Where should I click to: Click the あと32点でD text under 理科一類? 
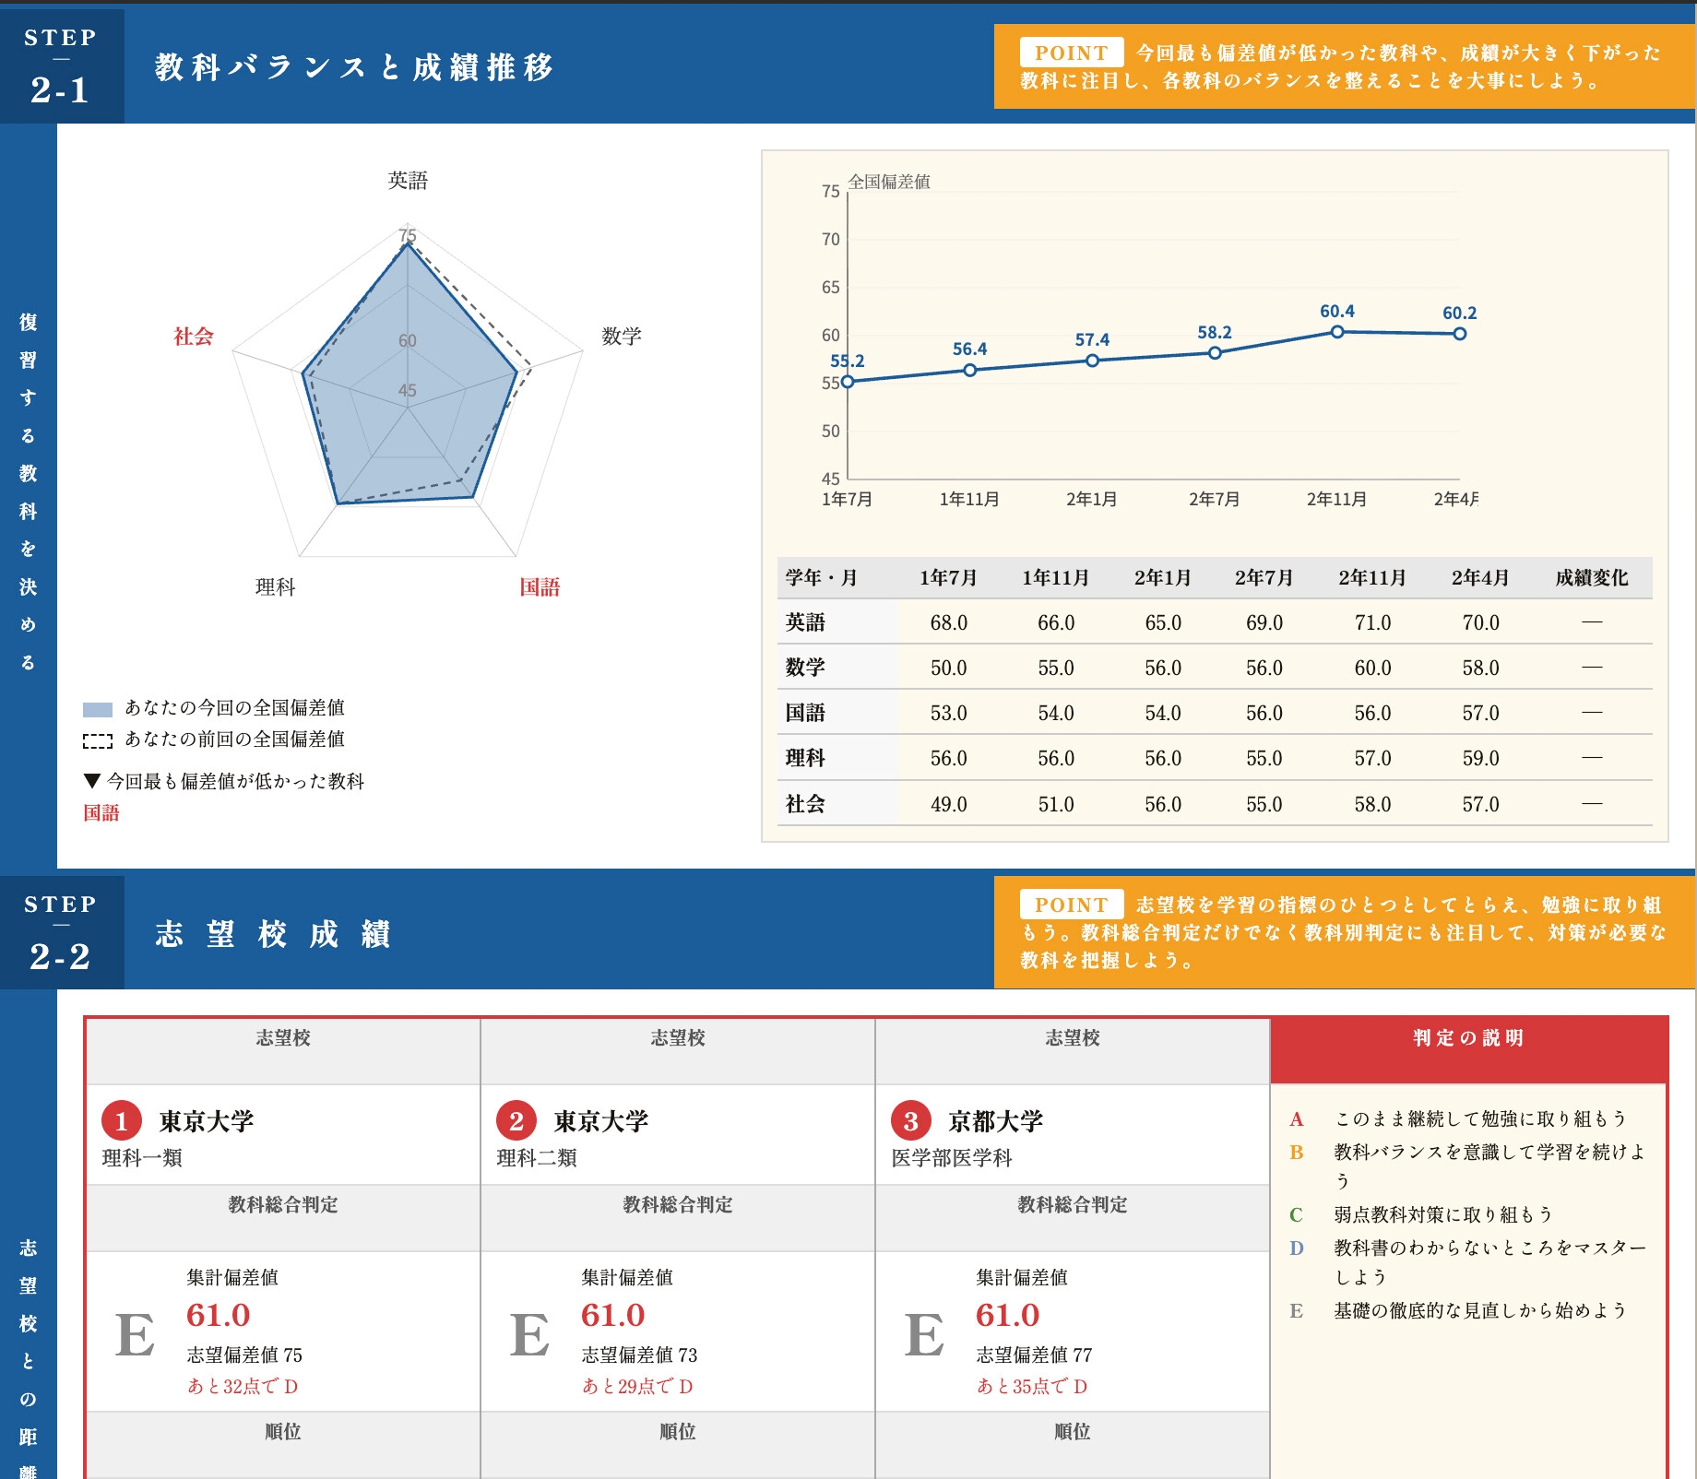(x=243, y=1386)
